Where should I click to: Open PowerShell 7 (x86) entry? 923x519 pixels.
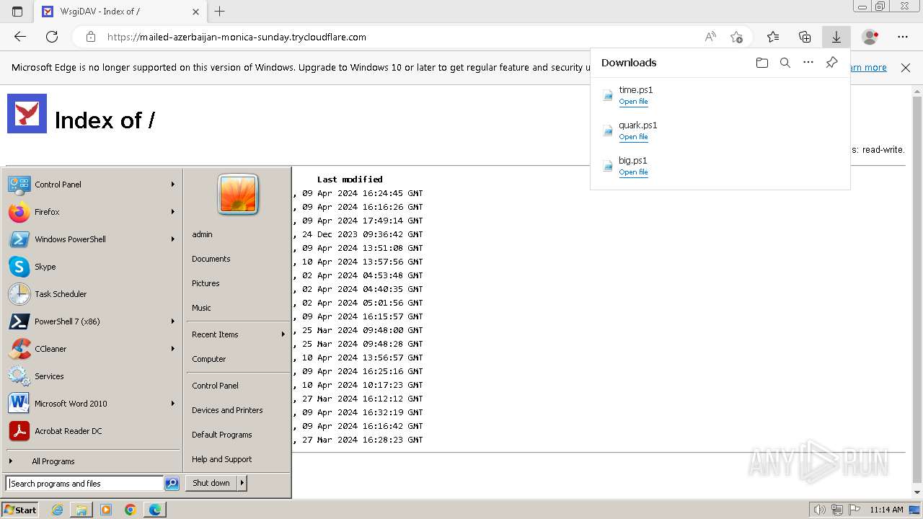(92, 321)
